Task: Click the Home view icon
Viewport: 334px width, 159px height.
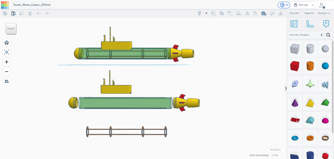Action: point(7,43)
